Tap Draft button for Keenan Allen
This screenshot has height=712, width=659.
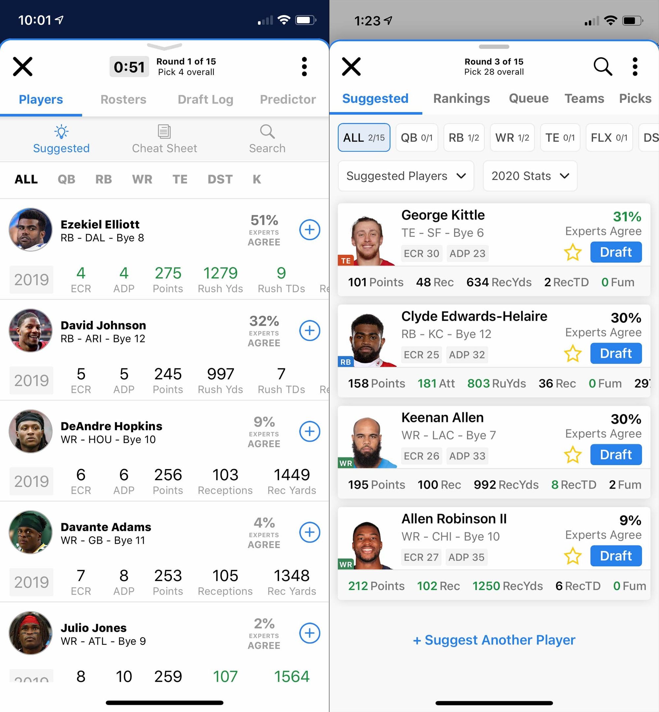coord(614,455)
